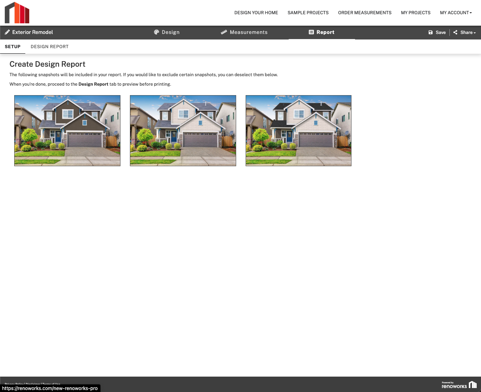Screen dimensions: 481x392
Task: Switch to the Design Report sub-tab
Action: tap(49, 47)
